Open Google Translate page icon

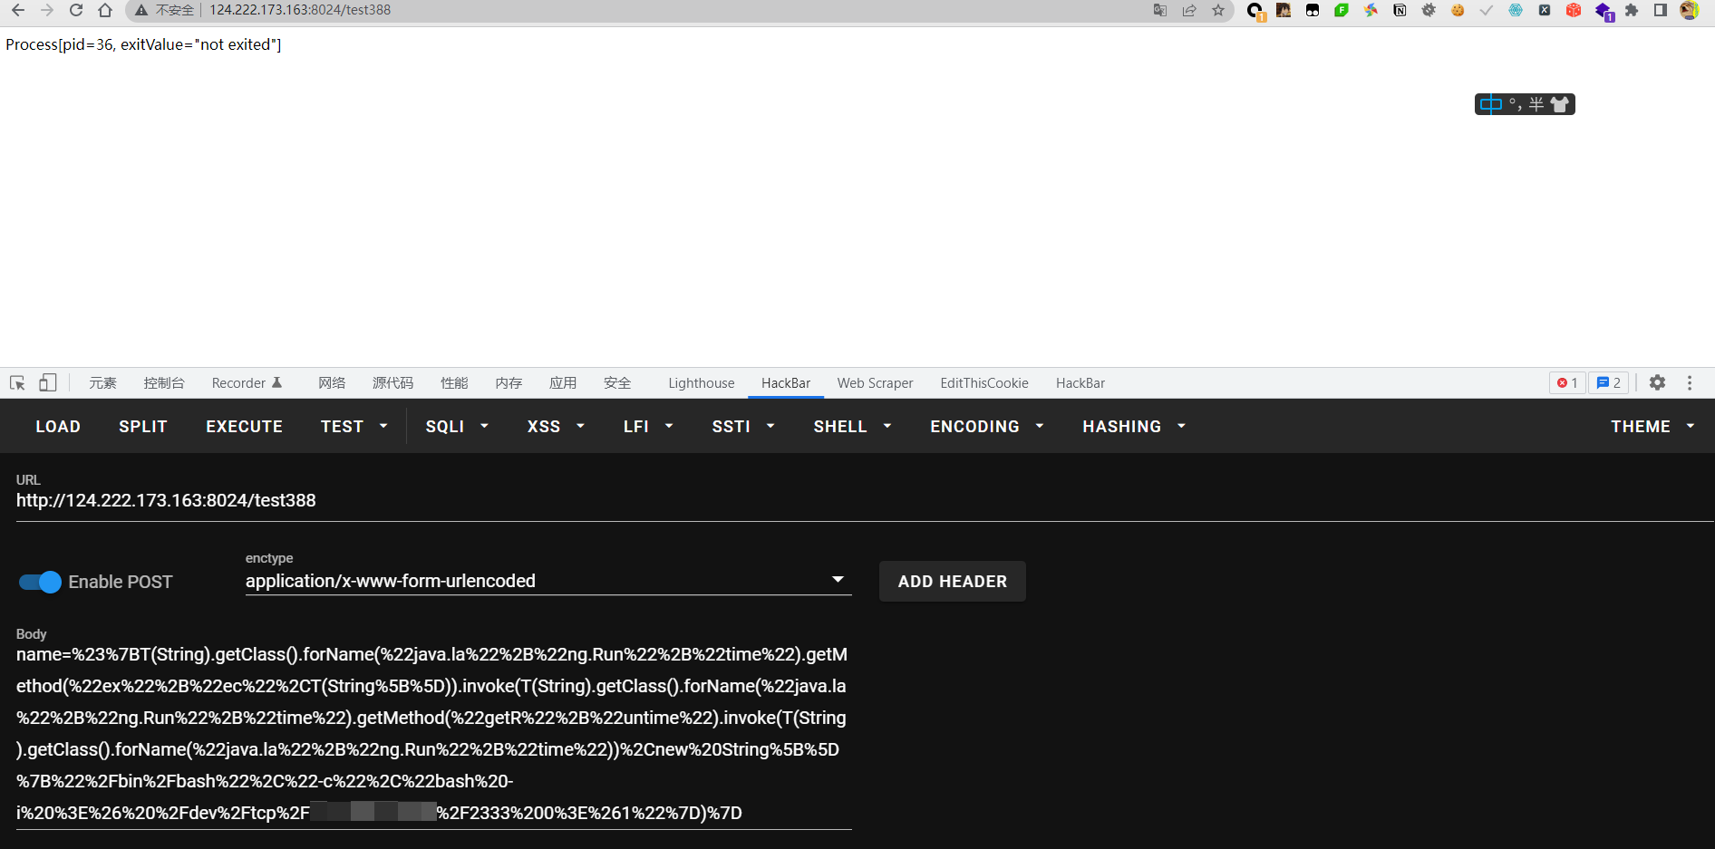[1160, 10]
